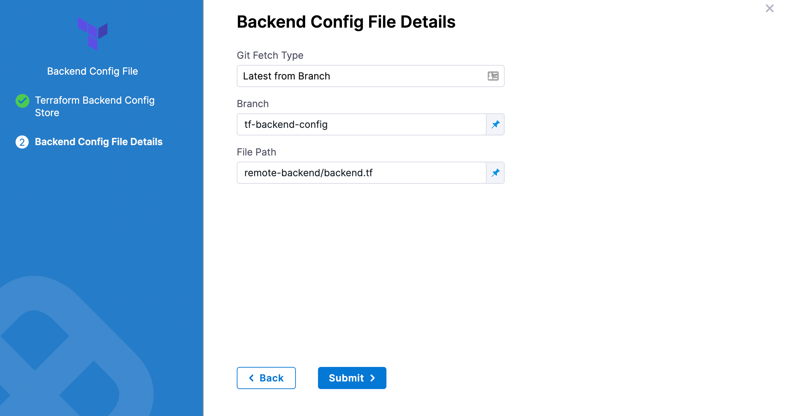Select the Terraform Backend Config Store step

pyautogui.click(x=95, y=106)
